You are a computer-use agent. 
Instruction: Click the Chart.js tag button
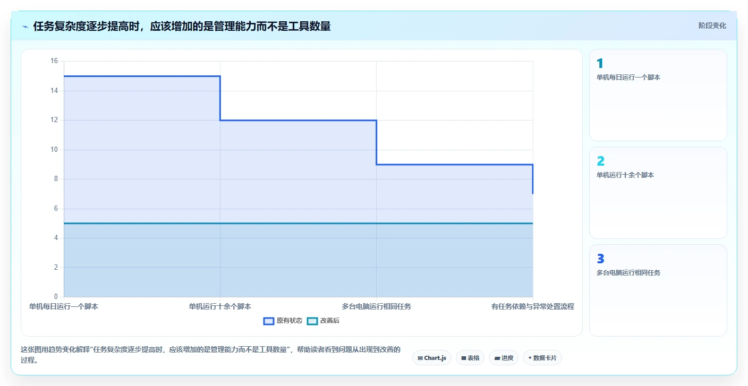[x=432, y=358]
